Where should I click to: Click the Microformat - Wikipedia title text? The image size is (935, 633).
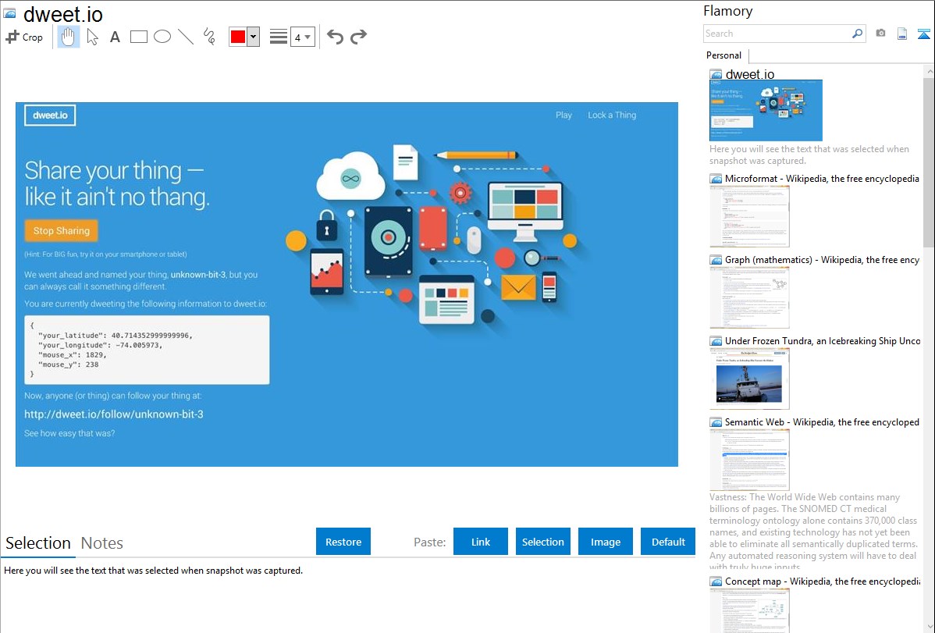click(x=822, y=179)
